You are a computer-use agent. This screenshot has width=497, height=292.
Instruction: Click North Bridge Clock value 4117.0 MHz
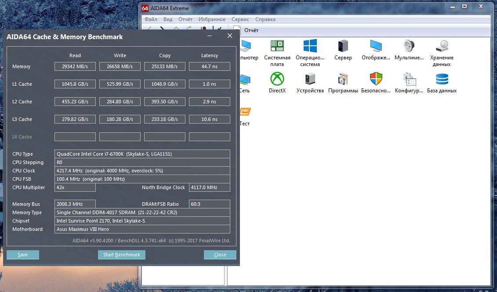pyautogui.click(x=210, y=187)
